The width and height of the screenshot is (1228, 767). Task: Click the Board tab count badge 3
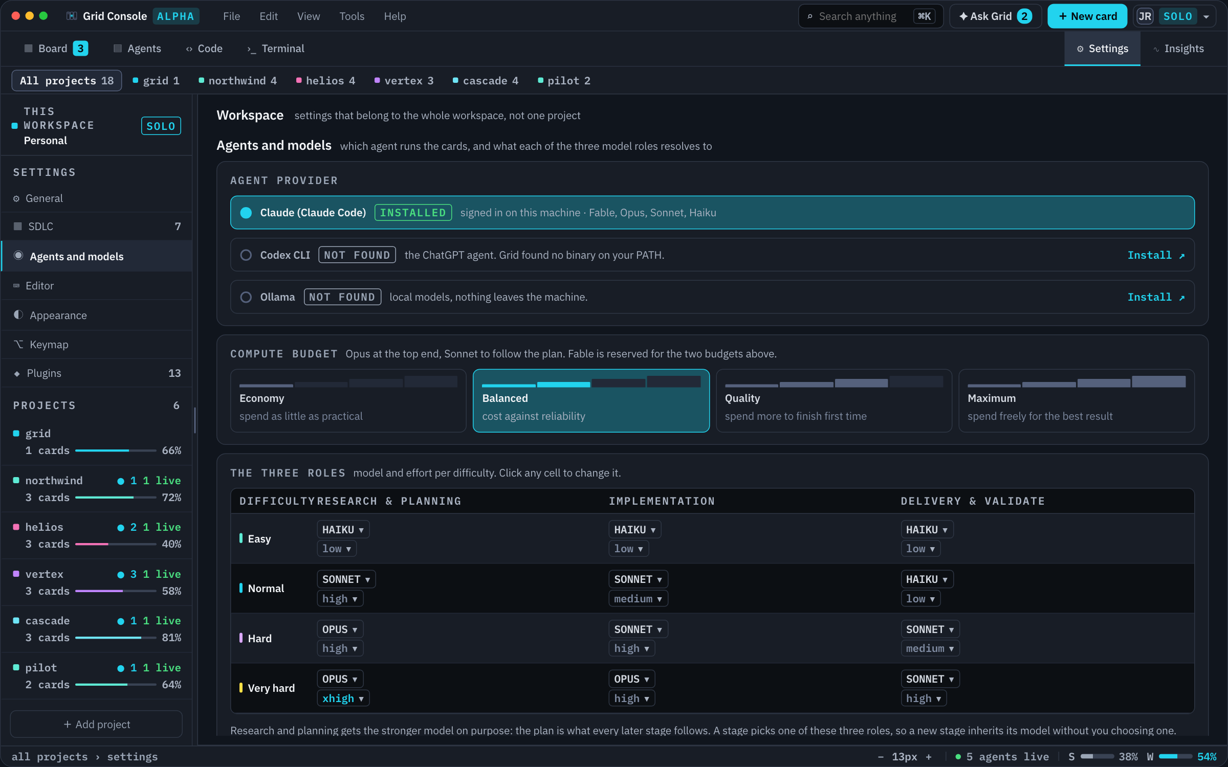[x=80, y=49]
